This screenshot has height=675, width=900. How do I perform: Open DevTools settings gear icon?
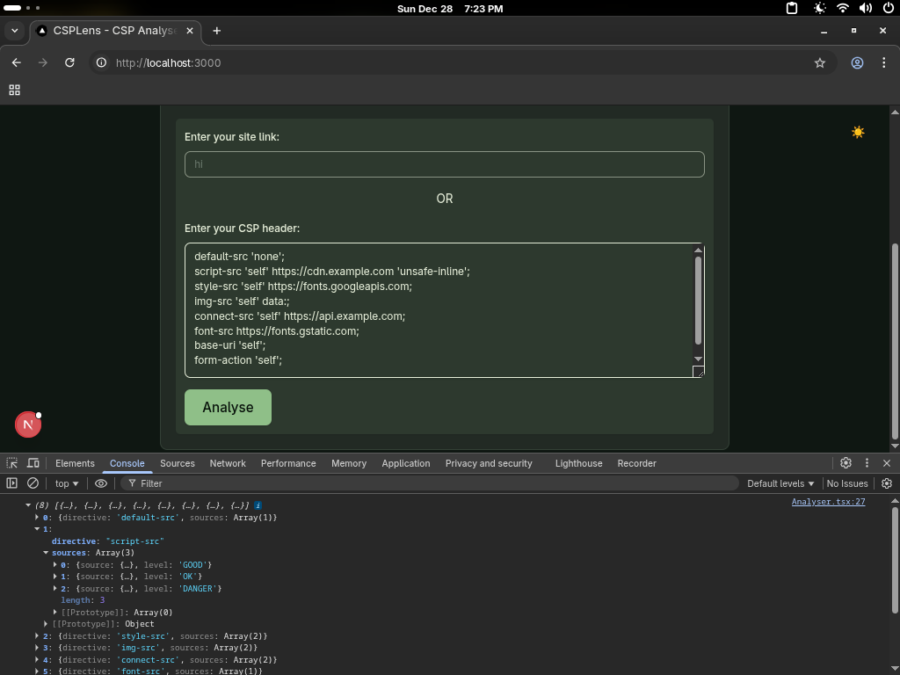846,463
